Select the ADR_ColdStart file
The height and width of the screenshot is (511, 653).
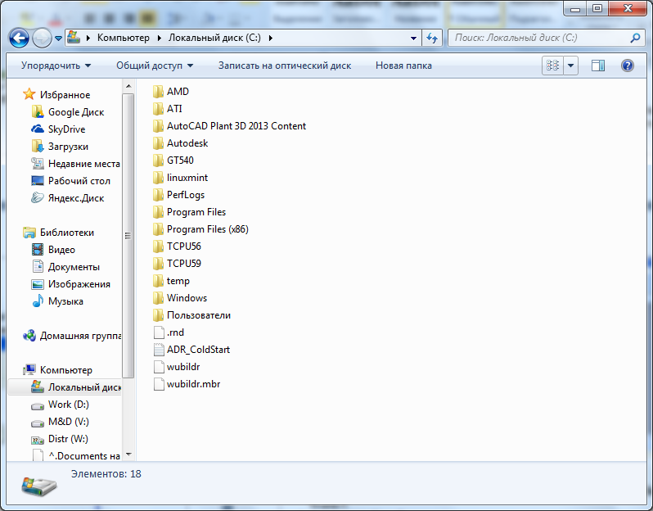[191, 350]
